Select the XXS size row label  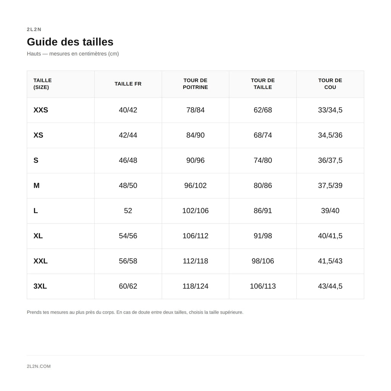pos(40,110)
